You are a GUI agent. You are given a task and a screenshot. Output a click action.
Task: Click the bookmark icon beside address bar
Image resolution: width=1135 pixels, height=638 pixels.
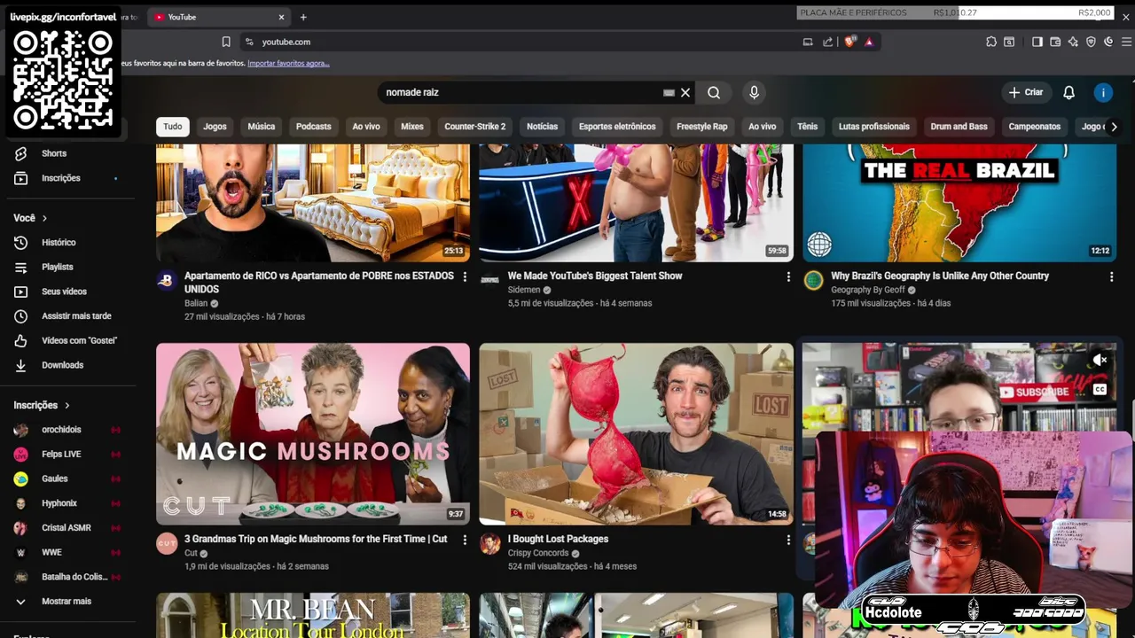click(226, 42)
